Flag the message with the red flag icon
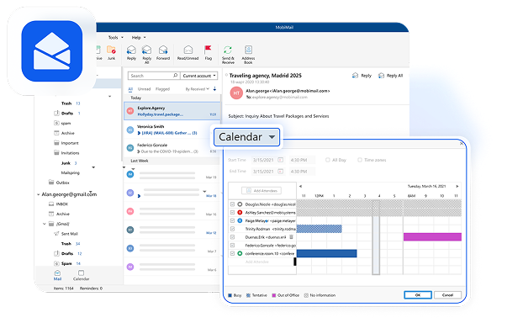Viewport: 523px width, 323px height. (x=209, y=50)
